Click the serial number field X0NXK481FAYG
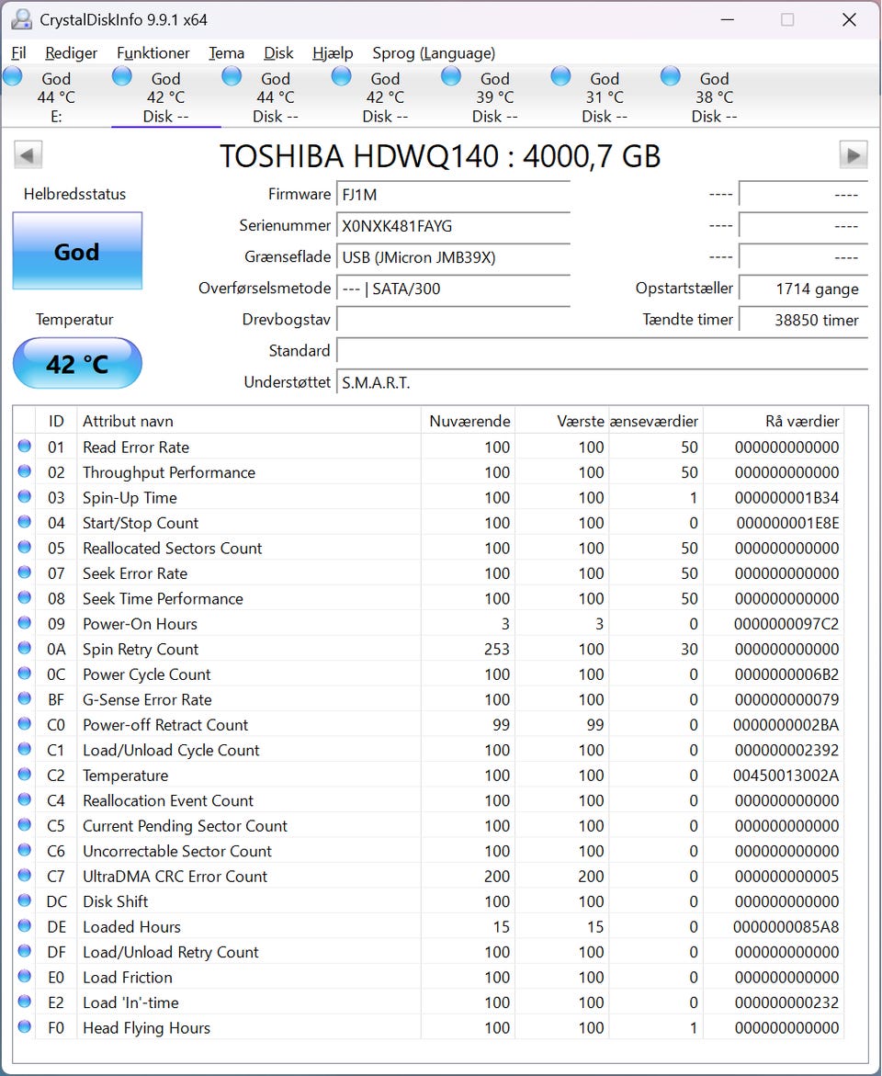Screen dimensions: 882x1076 tap(453, 226)
